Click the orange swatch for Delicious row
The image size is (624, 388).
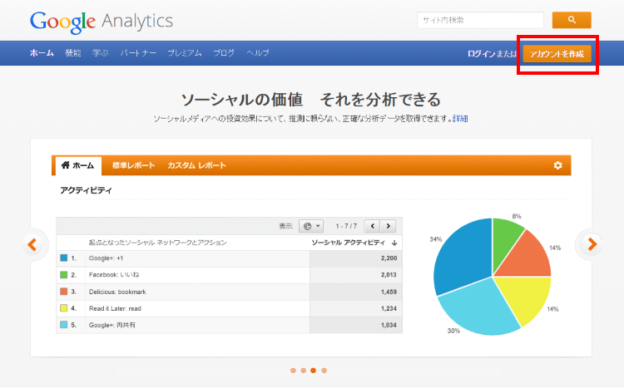(x=64, y=292)
